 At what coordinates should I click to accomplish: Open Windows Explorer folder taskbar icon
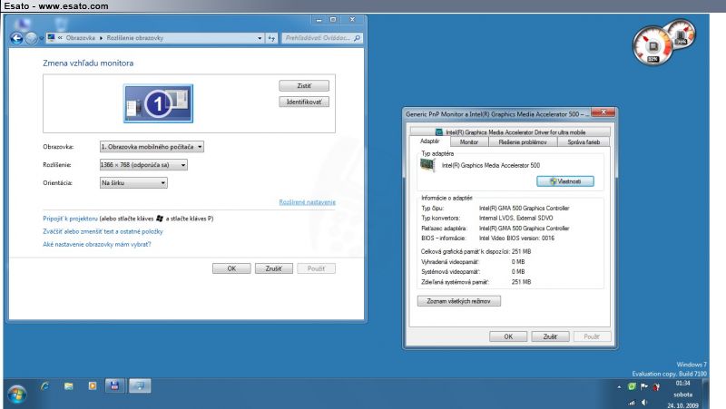(x=69, y=385)
